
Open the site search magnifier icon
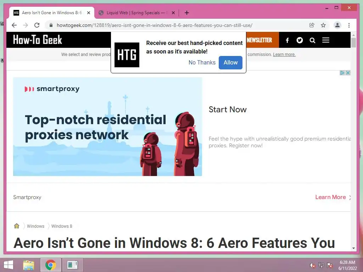click(x=312, y=40)
